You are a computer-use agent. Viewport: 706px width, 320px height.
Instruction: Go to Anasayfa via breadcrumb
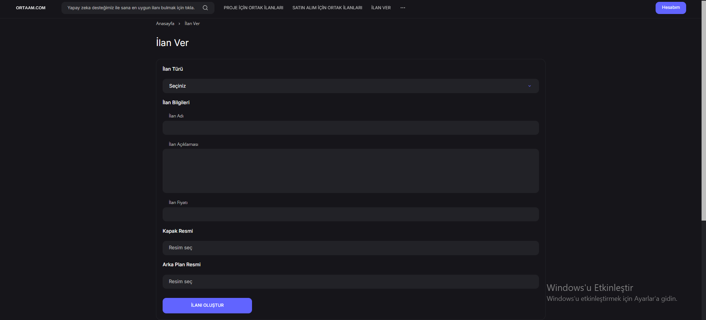(165, 24)
